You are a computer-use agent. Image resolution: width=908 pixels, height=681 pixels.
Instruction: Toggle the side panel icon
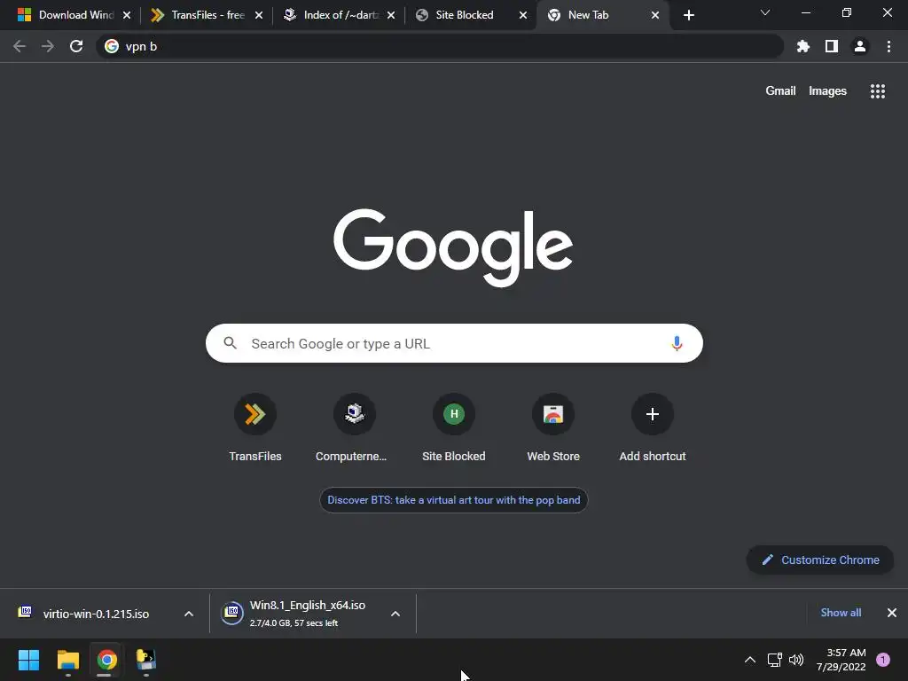(x=832, y=46)
